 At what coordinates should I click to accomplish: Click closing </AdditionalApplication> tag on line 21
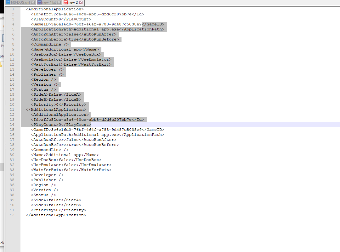click(x=56, y=110)
